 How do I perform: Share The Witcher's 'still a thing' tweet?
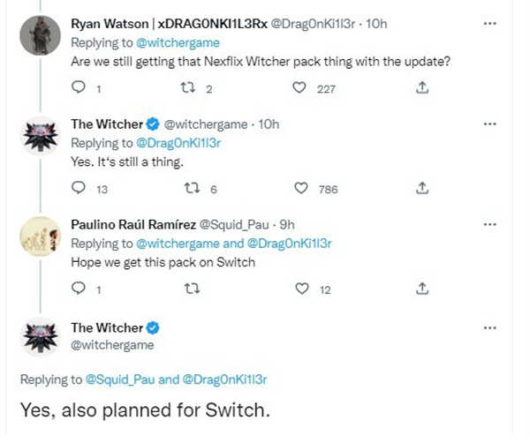click(x=422, y=188)
